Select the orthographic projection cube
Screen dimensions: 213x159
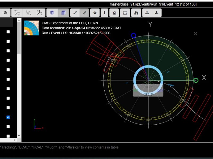click(x=63, y=13)
